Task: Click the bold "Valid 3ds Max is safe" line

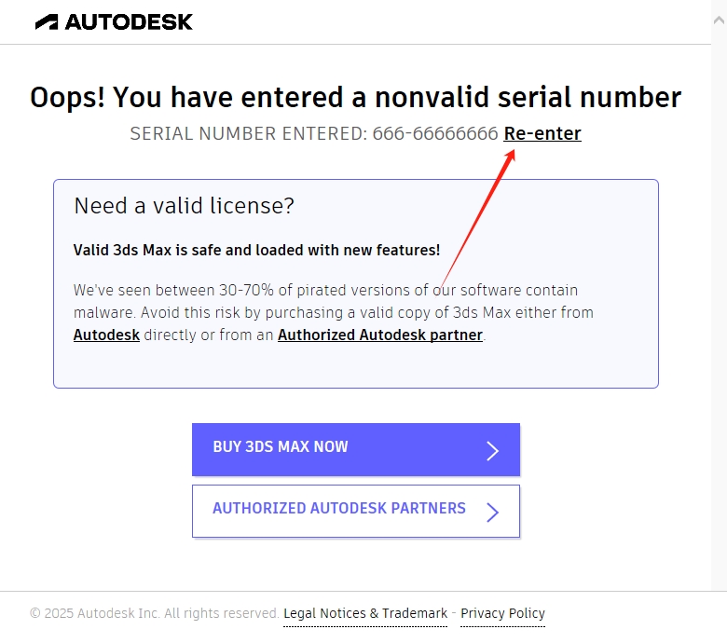Action: pos(256,250)
